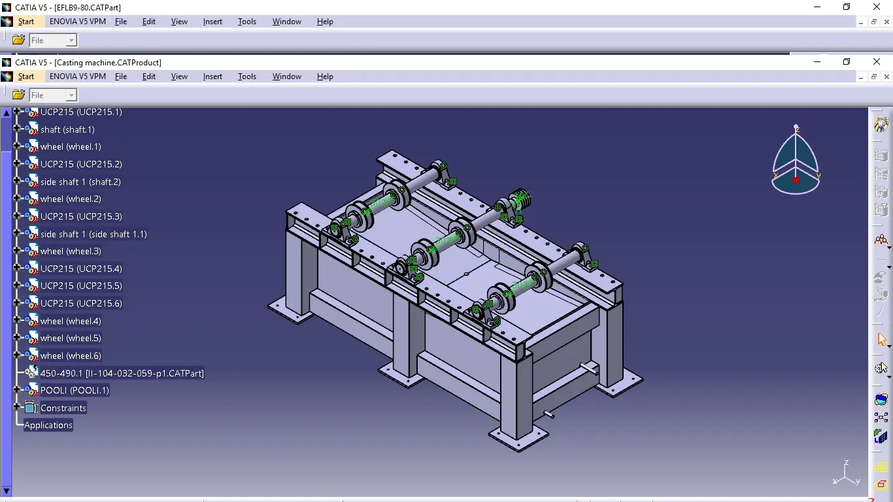Open the Tools menu in Casting machine window
893x502 pixels.
(x=246, y=76)
